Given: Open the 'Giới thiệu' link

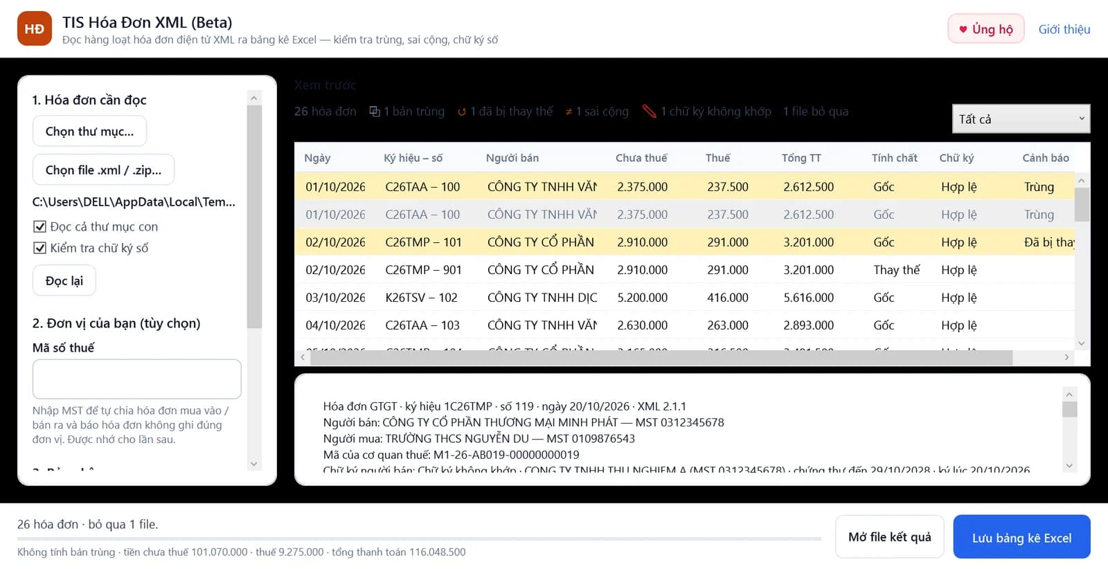Looking at the screenshot, I should [1064, 29].
